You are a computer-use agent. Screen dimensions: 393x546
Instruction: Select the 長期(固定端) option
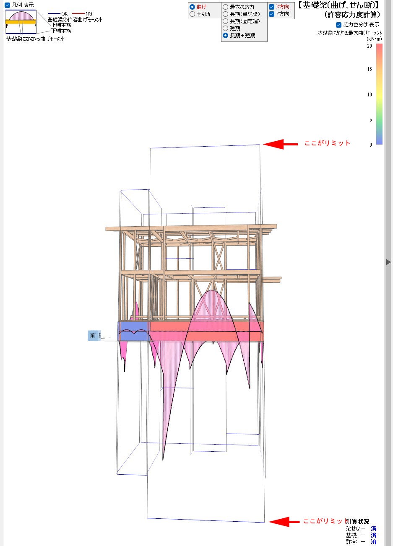click(x=226, y=21)
